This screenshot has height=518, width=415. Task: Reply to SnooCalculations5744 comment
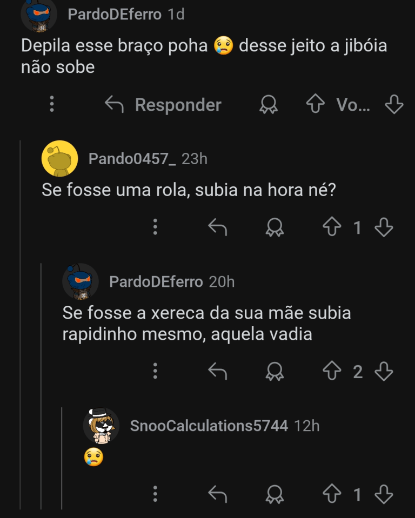217,494
